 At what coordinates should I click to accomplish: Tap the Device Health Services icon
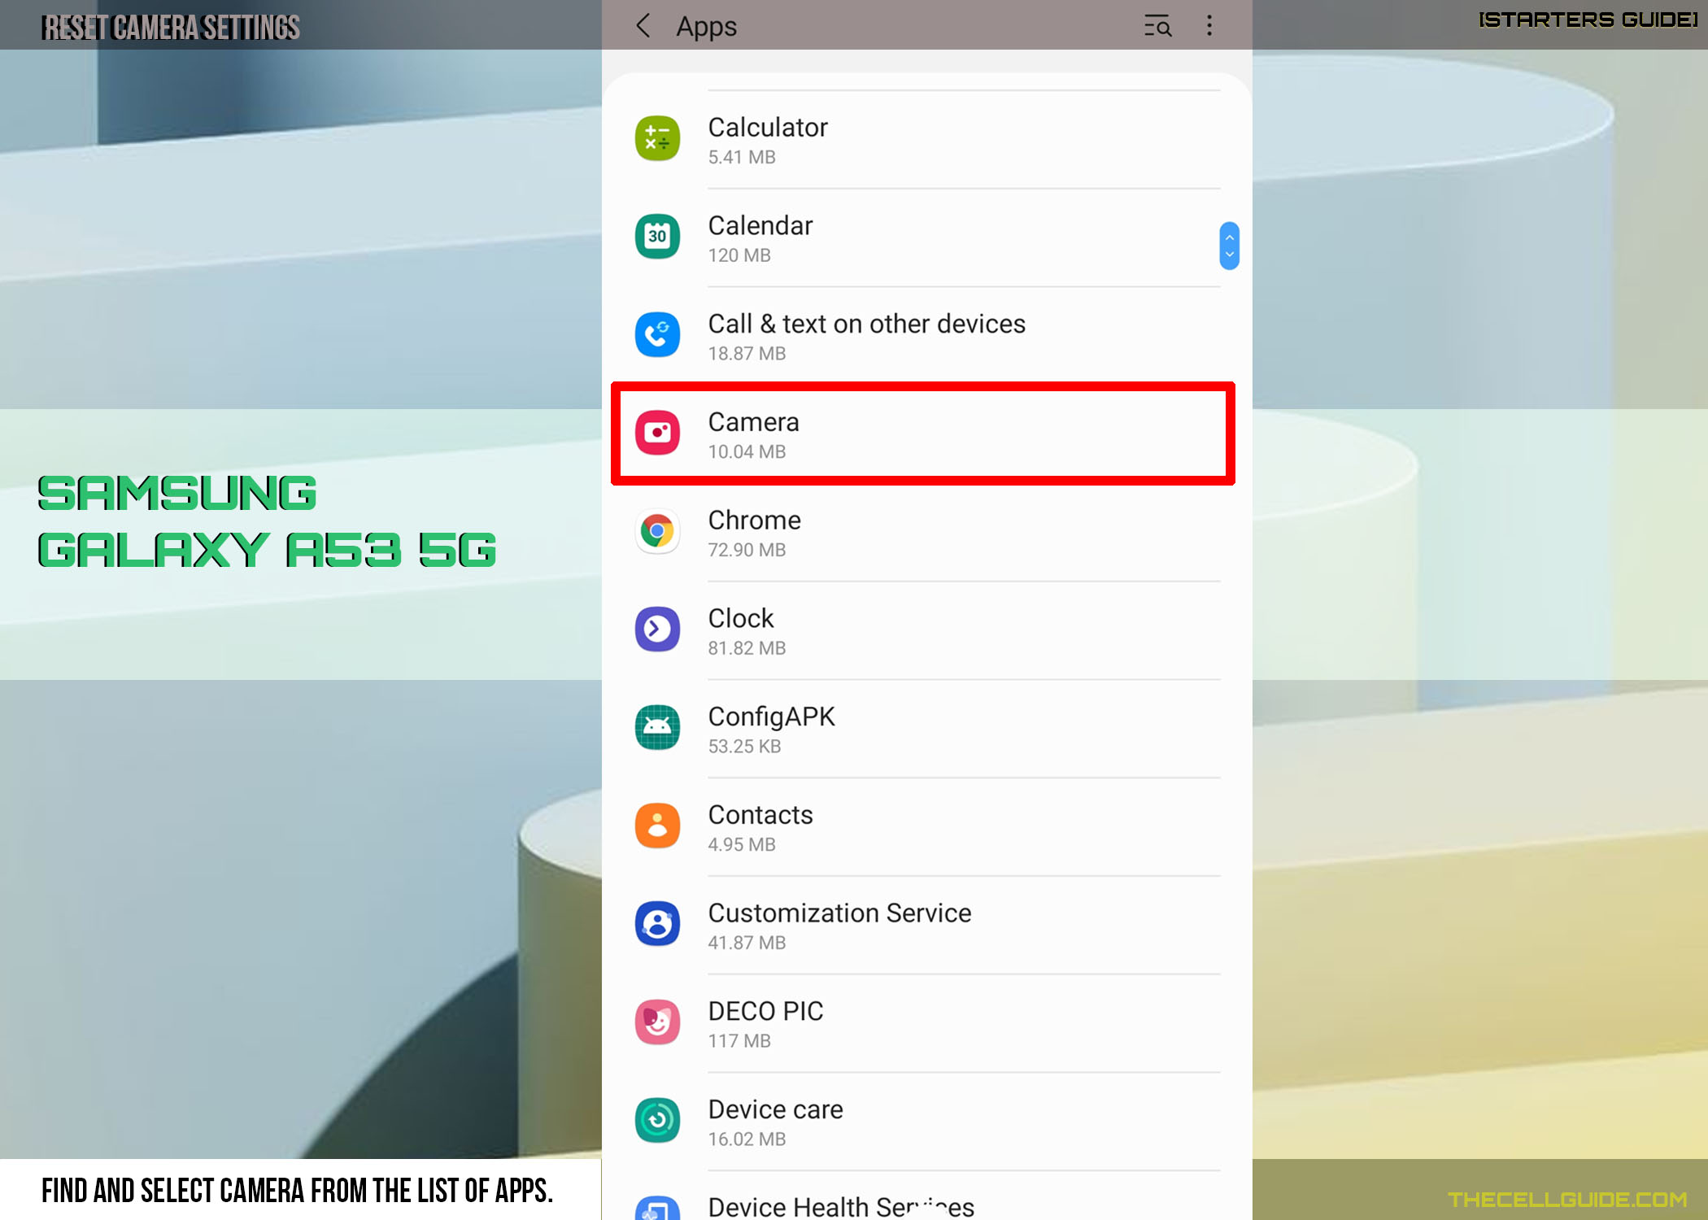pos(657,1208)
